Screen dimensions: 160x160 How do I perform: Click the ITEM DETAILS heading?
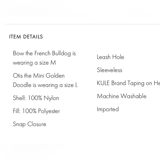click(26, 37)
